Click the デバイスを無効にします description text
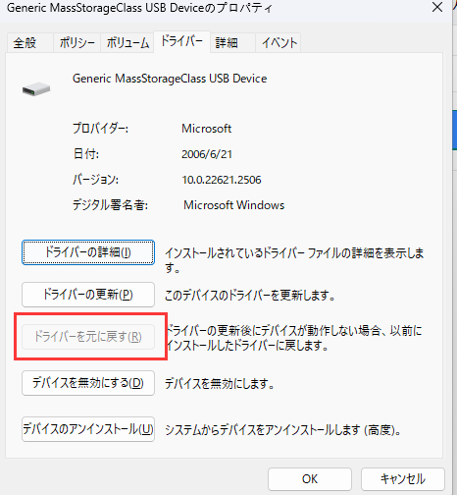 220,384
